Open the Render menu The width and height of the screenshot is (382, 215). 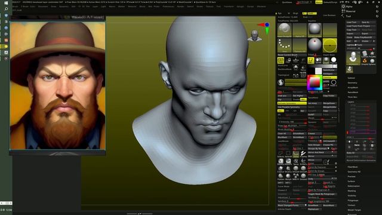180,7
